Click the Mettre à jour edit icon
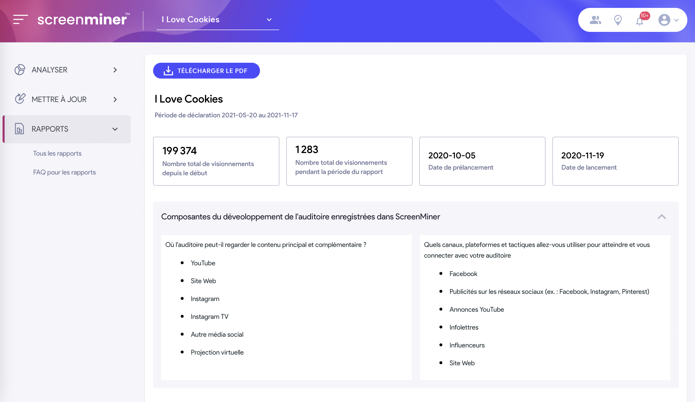 [20, 99]
